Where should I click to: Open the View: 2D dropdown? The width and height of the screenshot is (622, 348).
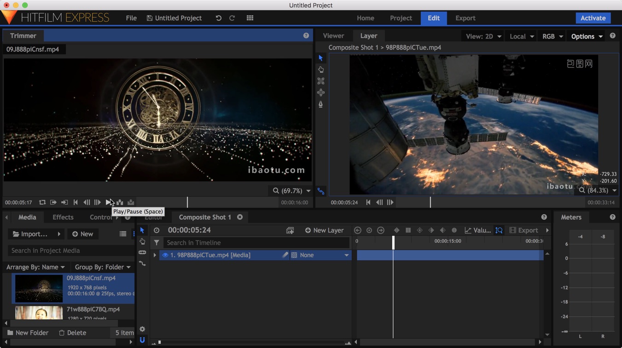coord(483,36)
